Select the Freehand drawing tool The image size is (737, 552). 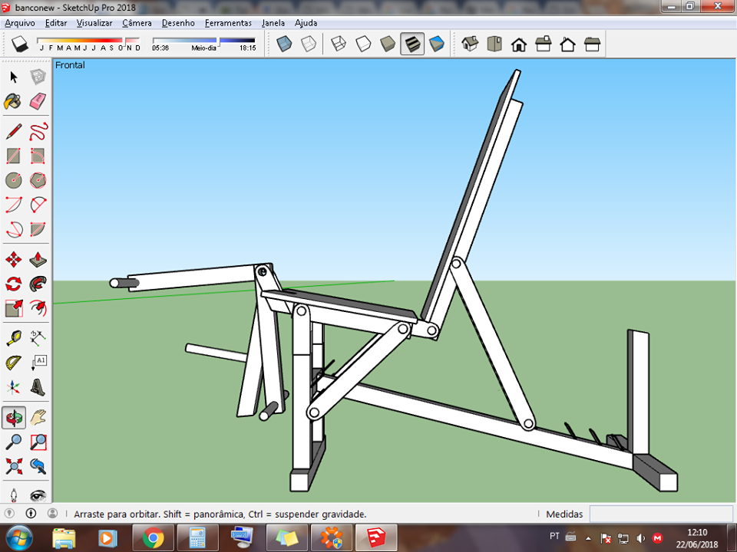(38, 132)
